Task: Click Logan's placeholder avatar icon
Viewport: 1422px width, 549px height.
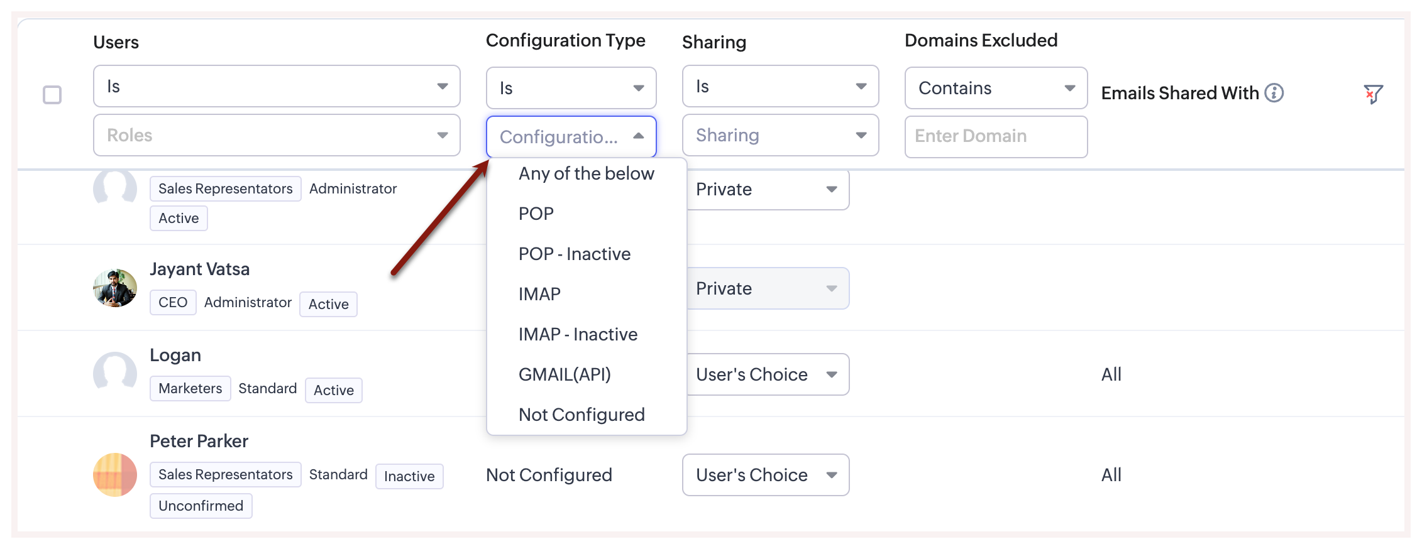Action: pyautogui.click(x=115, y=372)
